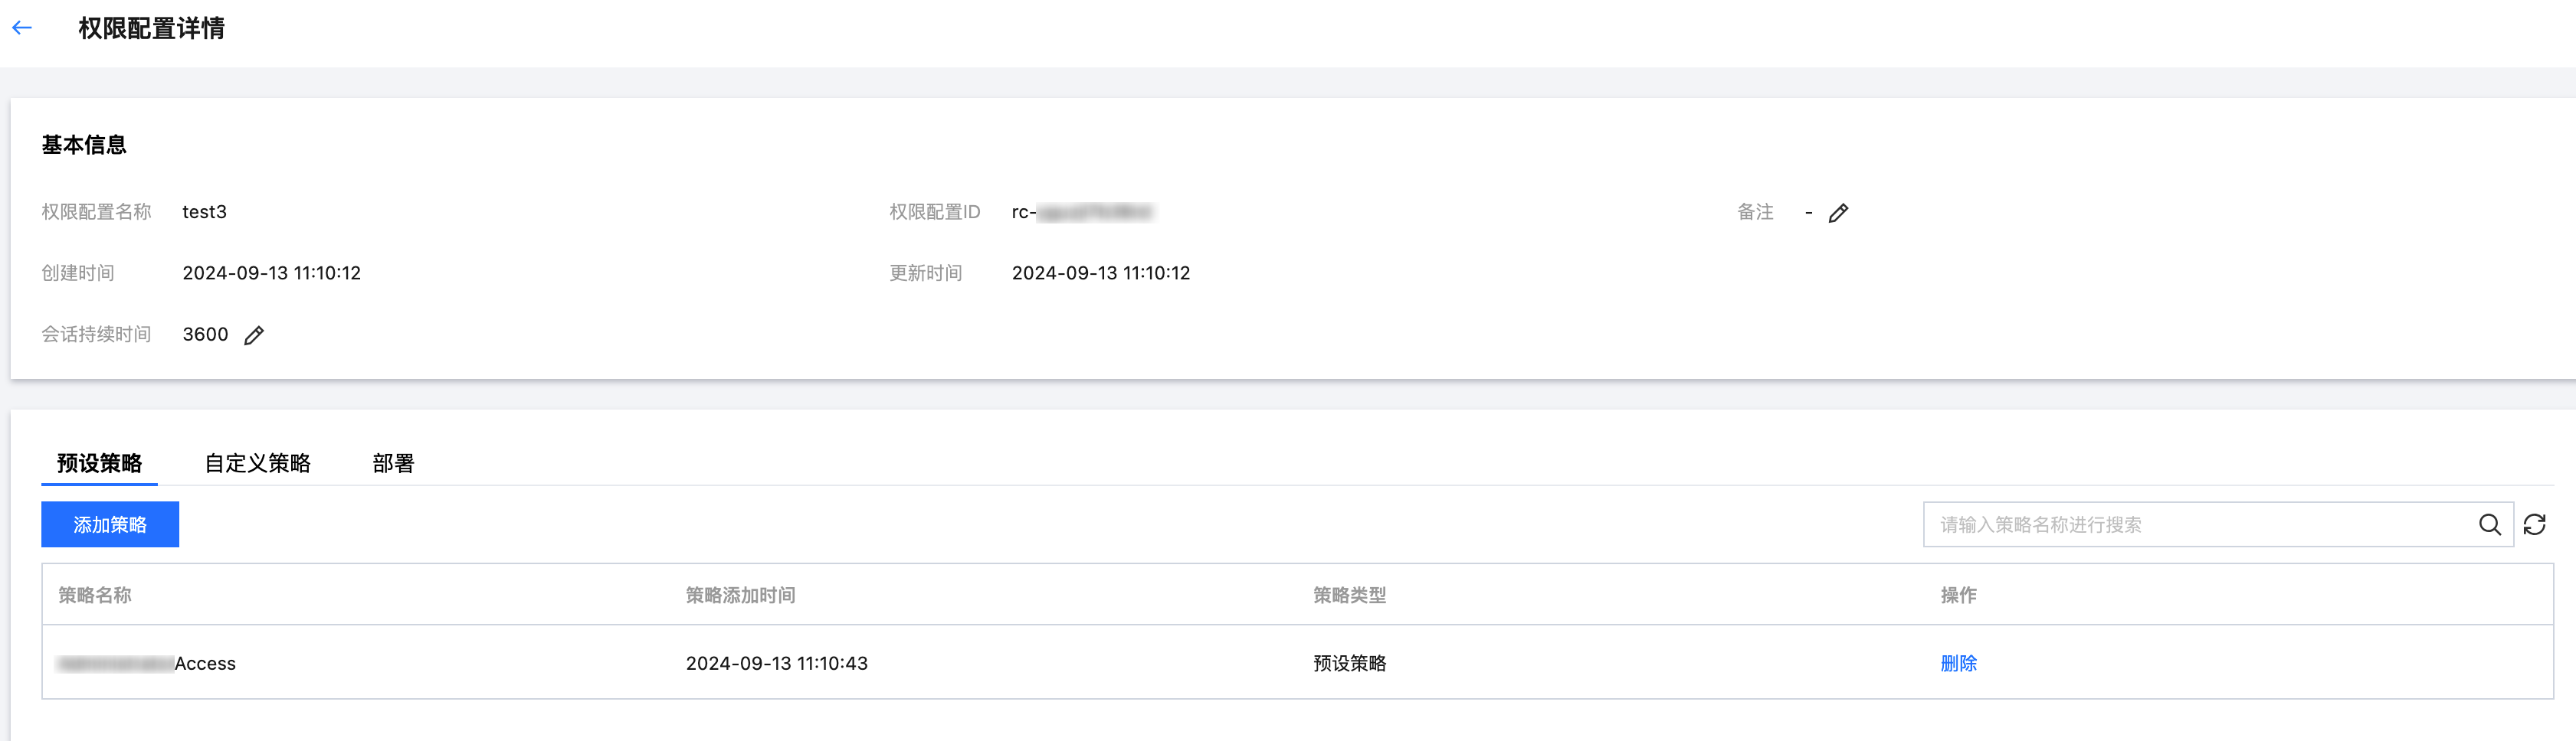
Task: Edit the 备注 remark with pencil icon
Action: click(x=1838, y=213)
